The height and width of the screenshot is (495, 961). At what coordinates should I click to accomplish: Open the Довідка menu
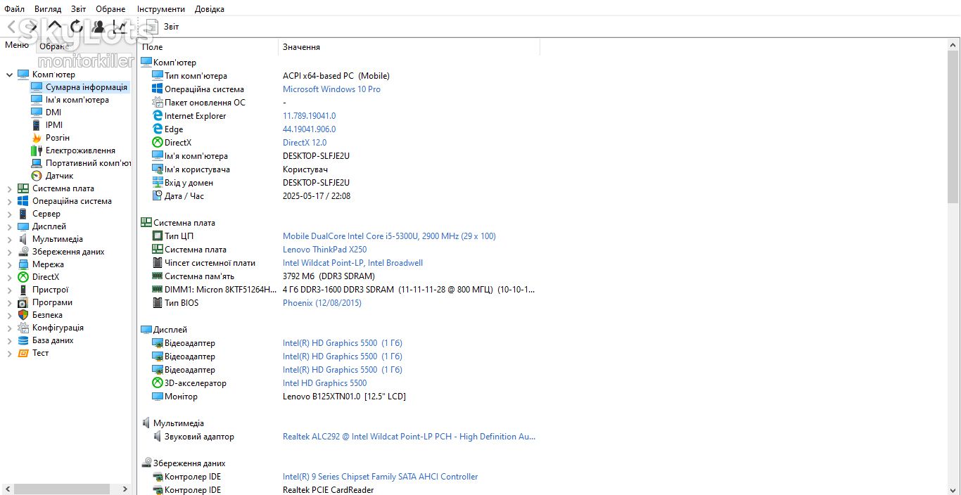coord(210,9)
